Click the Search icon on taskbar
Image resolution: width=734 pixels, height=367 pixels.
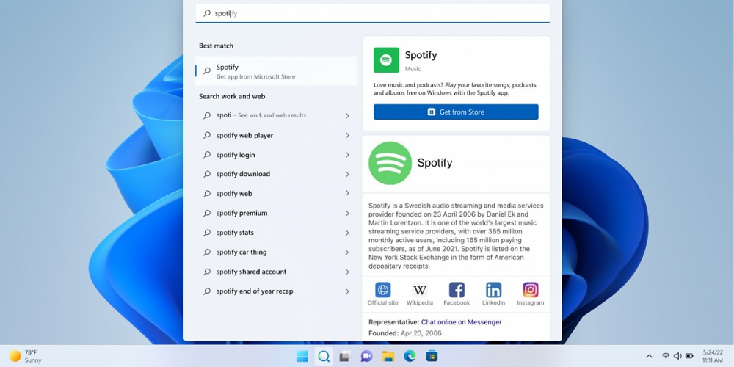pyautogui.click(x=324, y=356)
